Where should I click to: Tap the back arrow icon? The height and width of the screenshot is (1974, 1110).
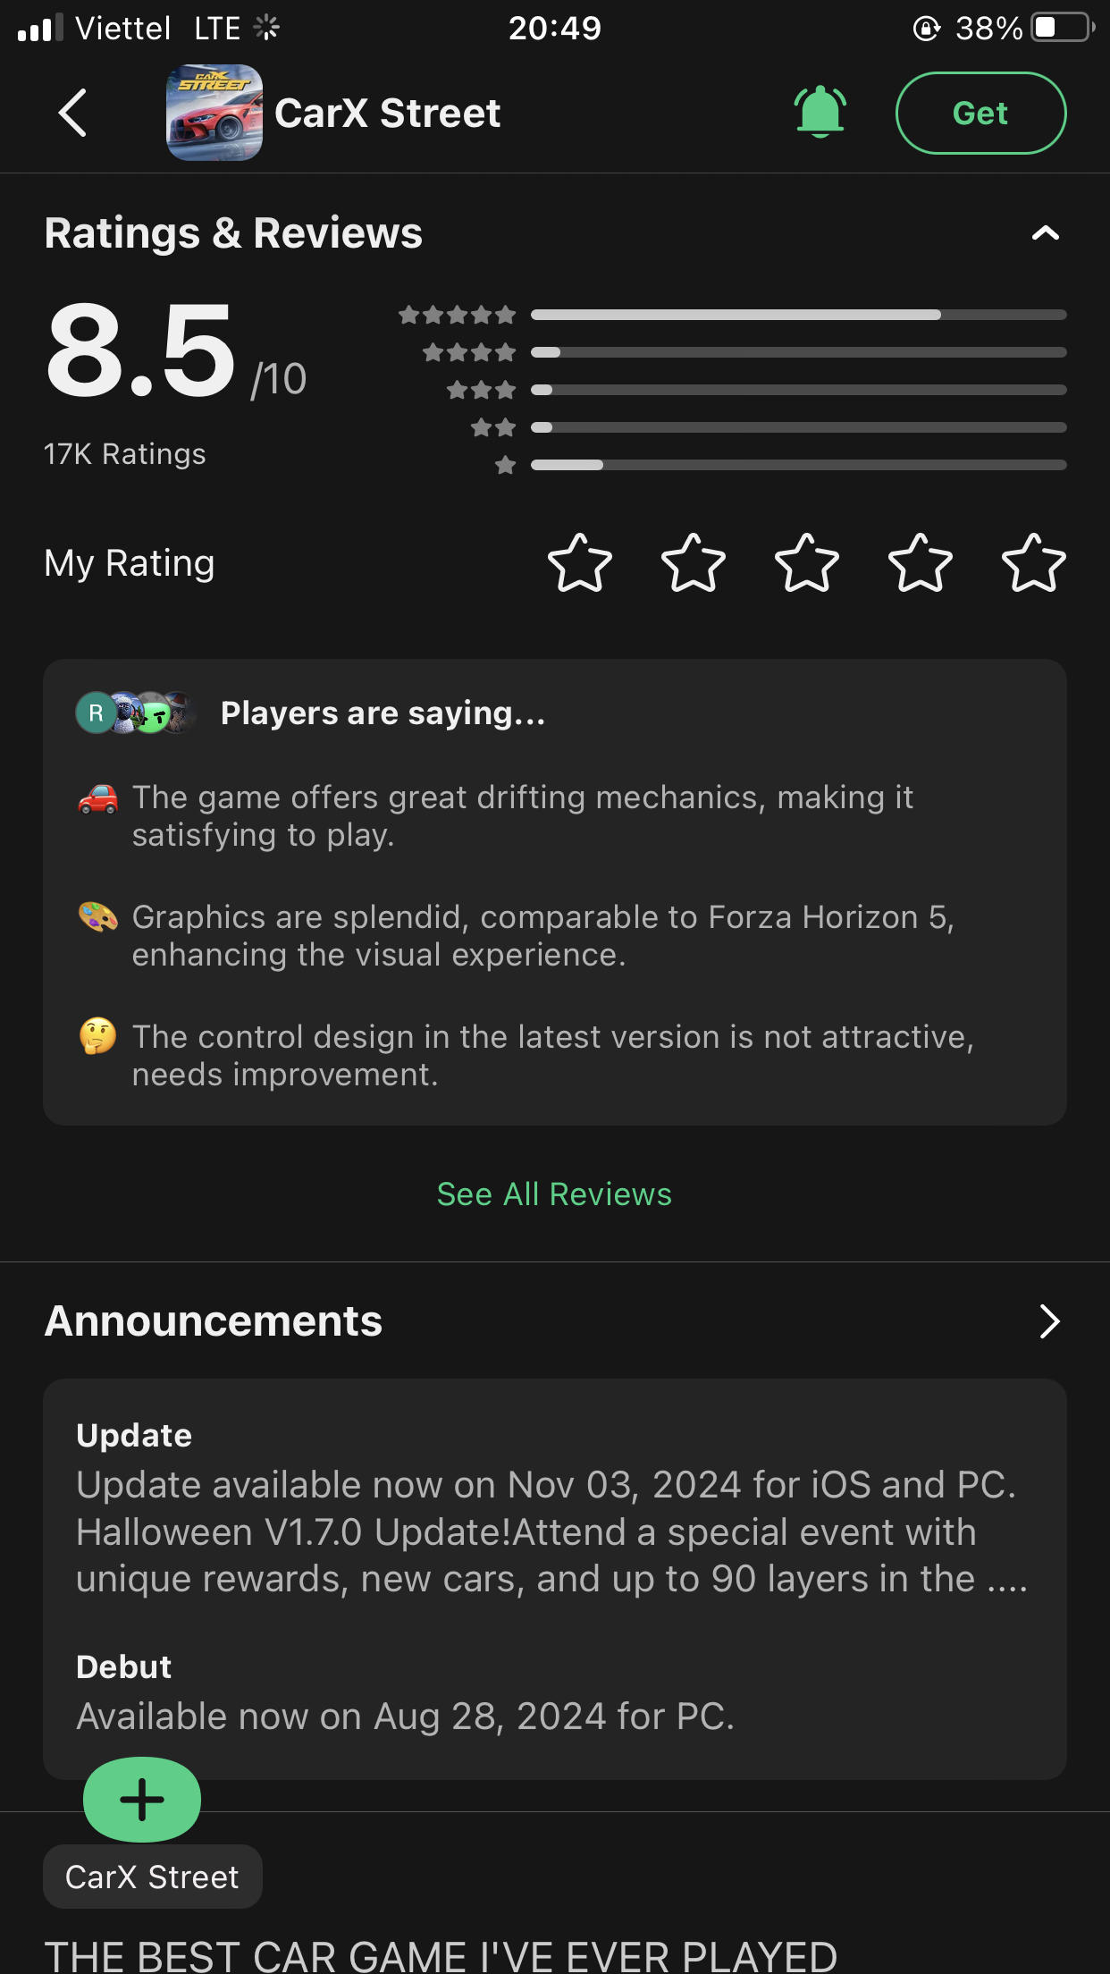[x=72, y=114]
